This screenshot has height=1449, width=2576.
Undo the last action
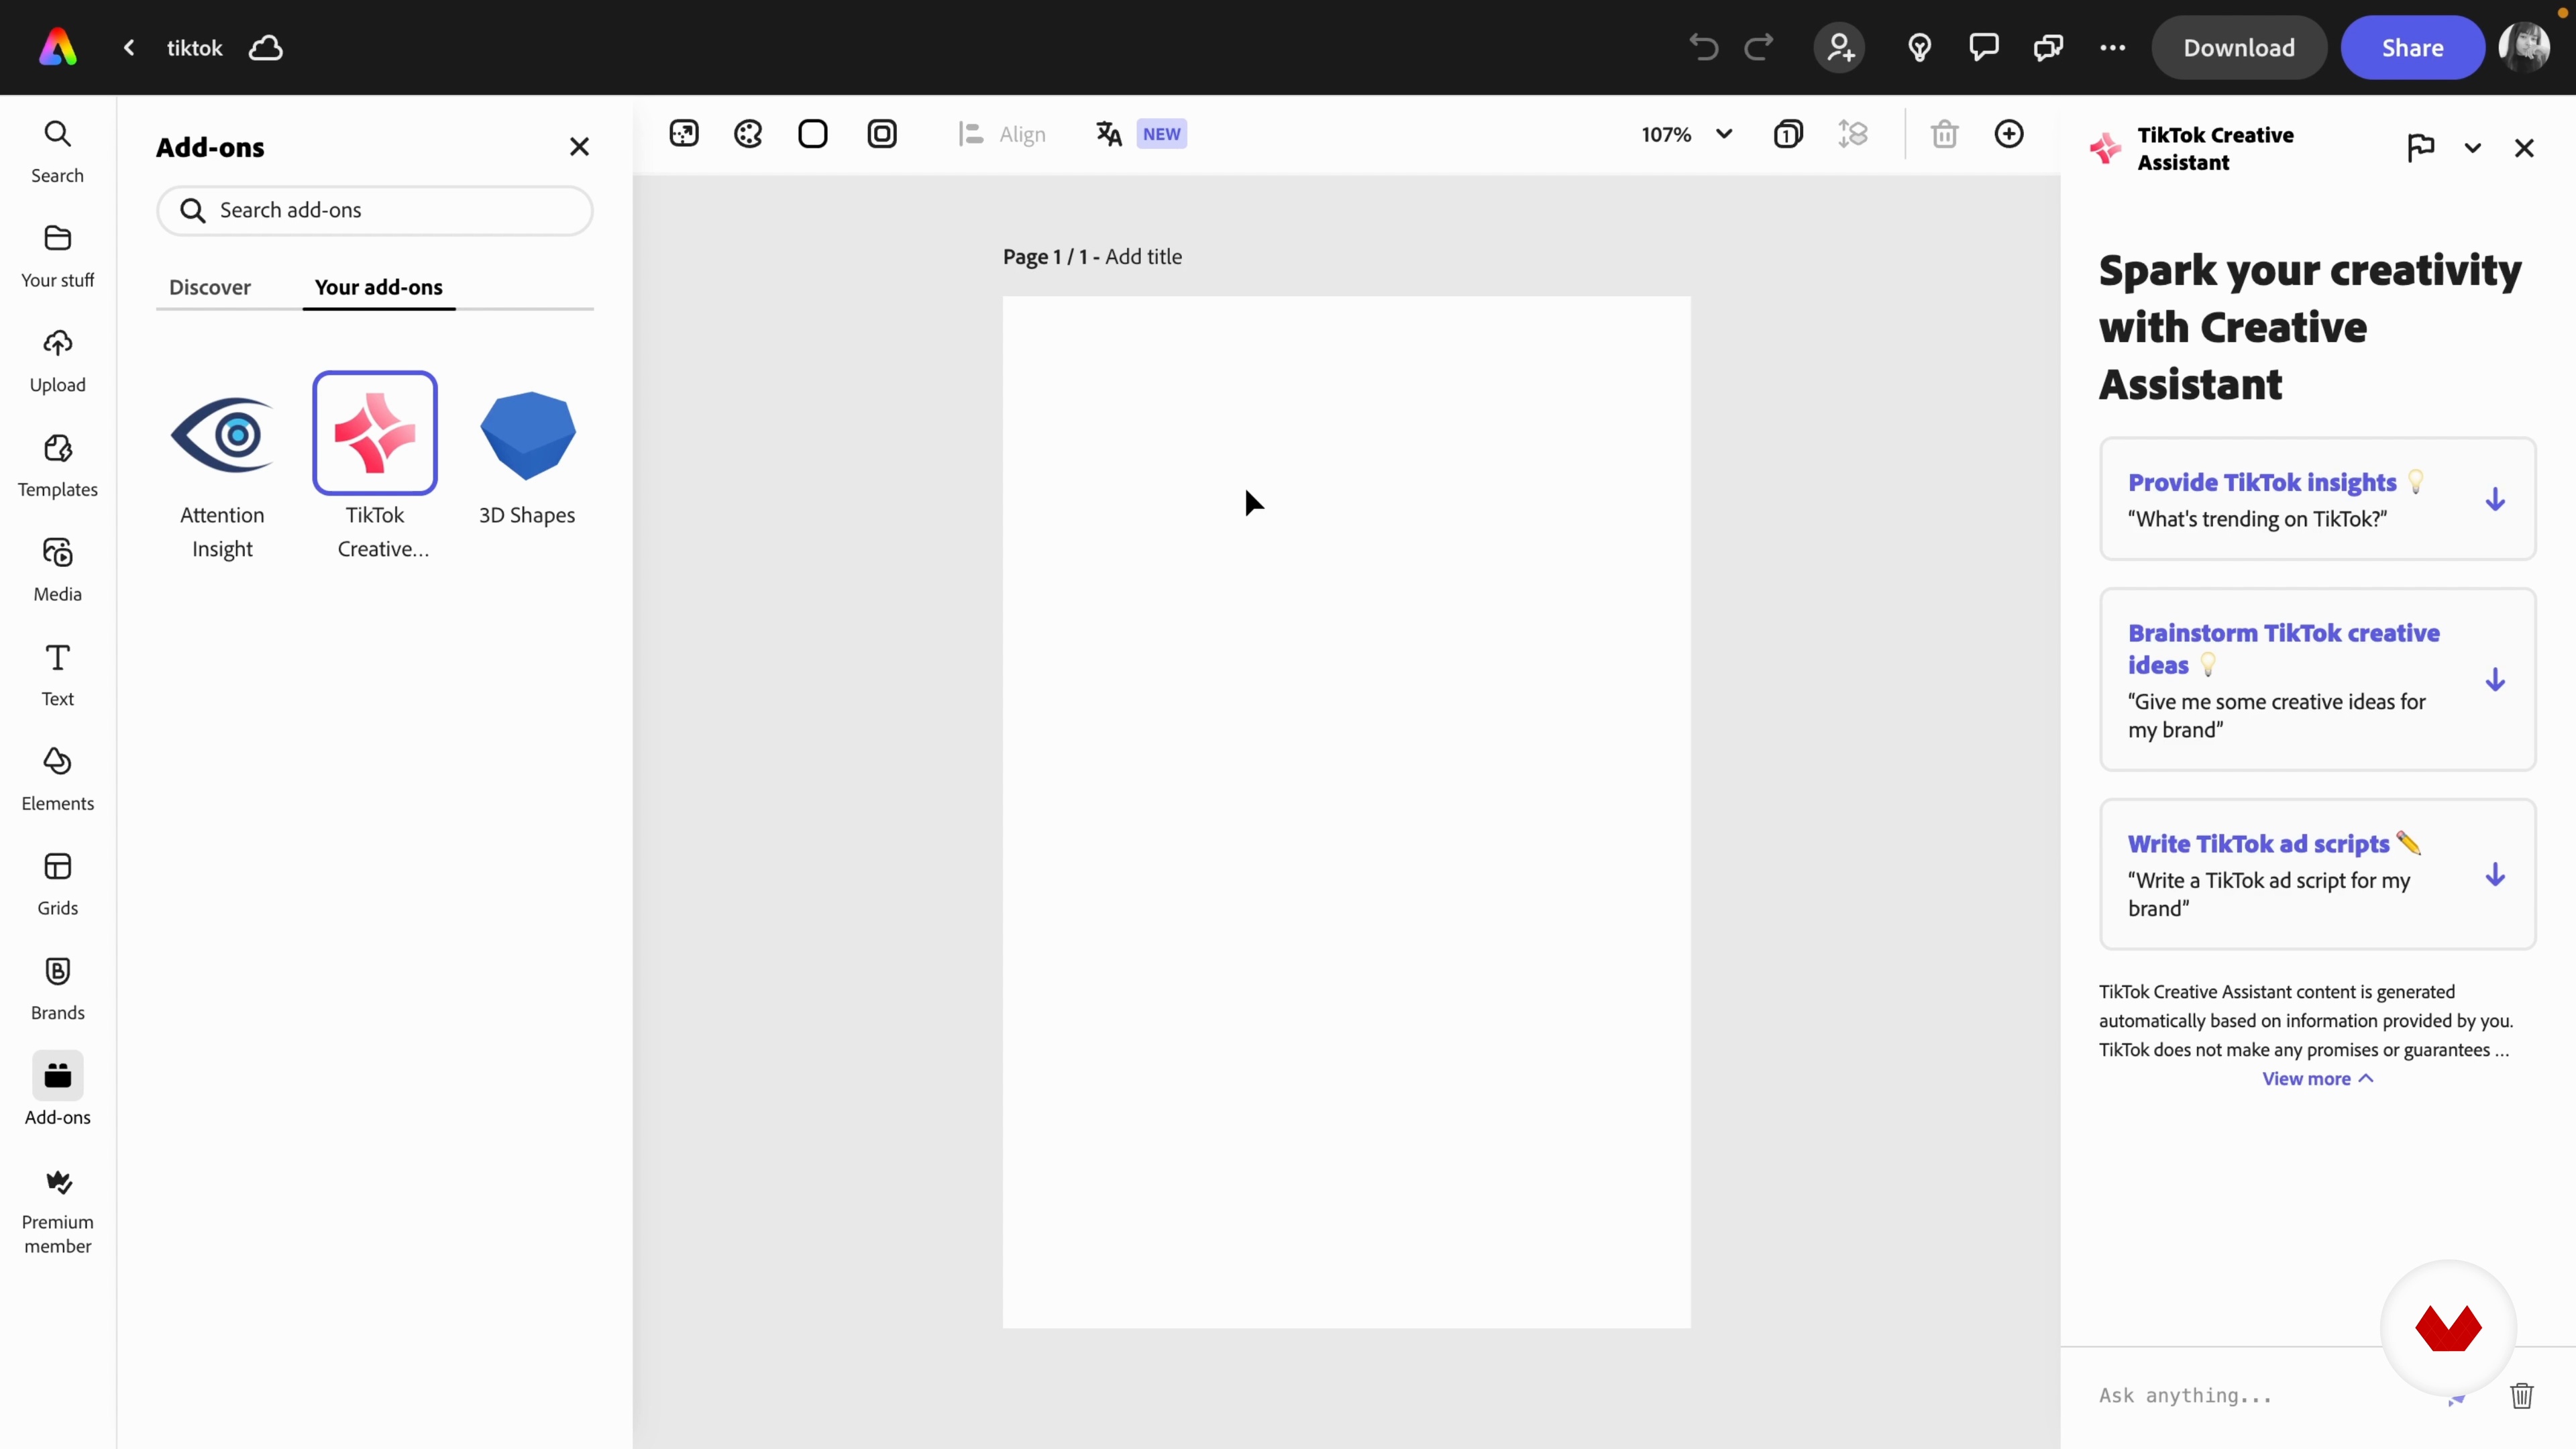(1704, 47)
